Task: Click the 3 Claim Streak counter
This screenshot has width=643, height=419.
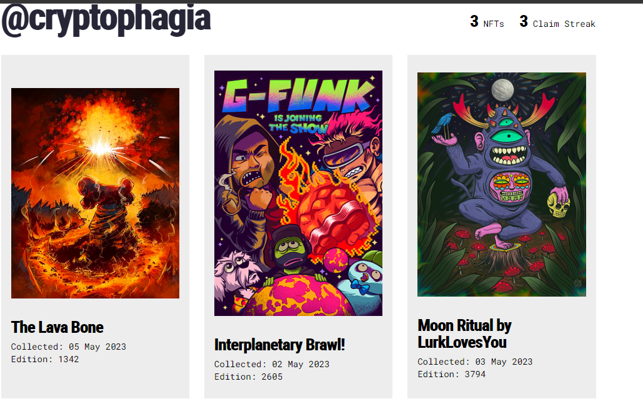Action: pos(557,22)
